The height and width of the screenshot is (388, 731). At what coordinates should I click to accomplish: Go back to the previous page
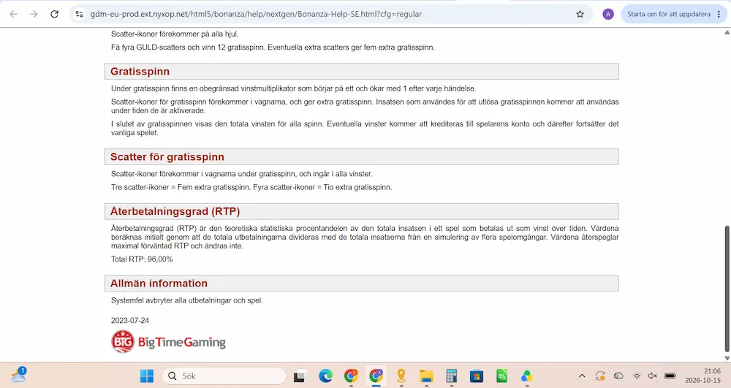point(13,14)
